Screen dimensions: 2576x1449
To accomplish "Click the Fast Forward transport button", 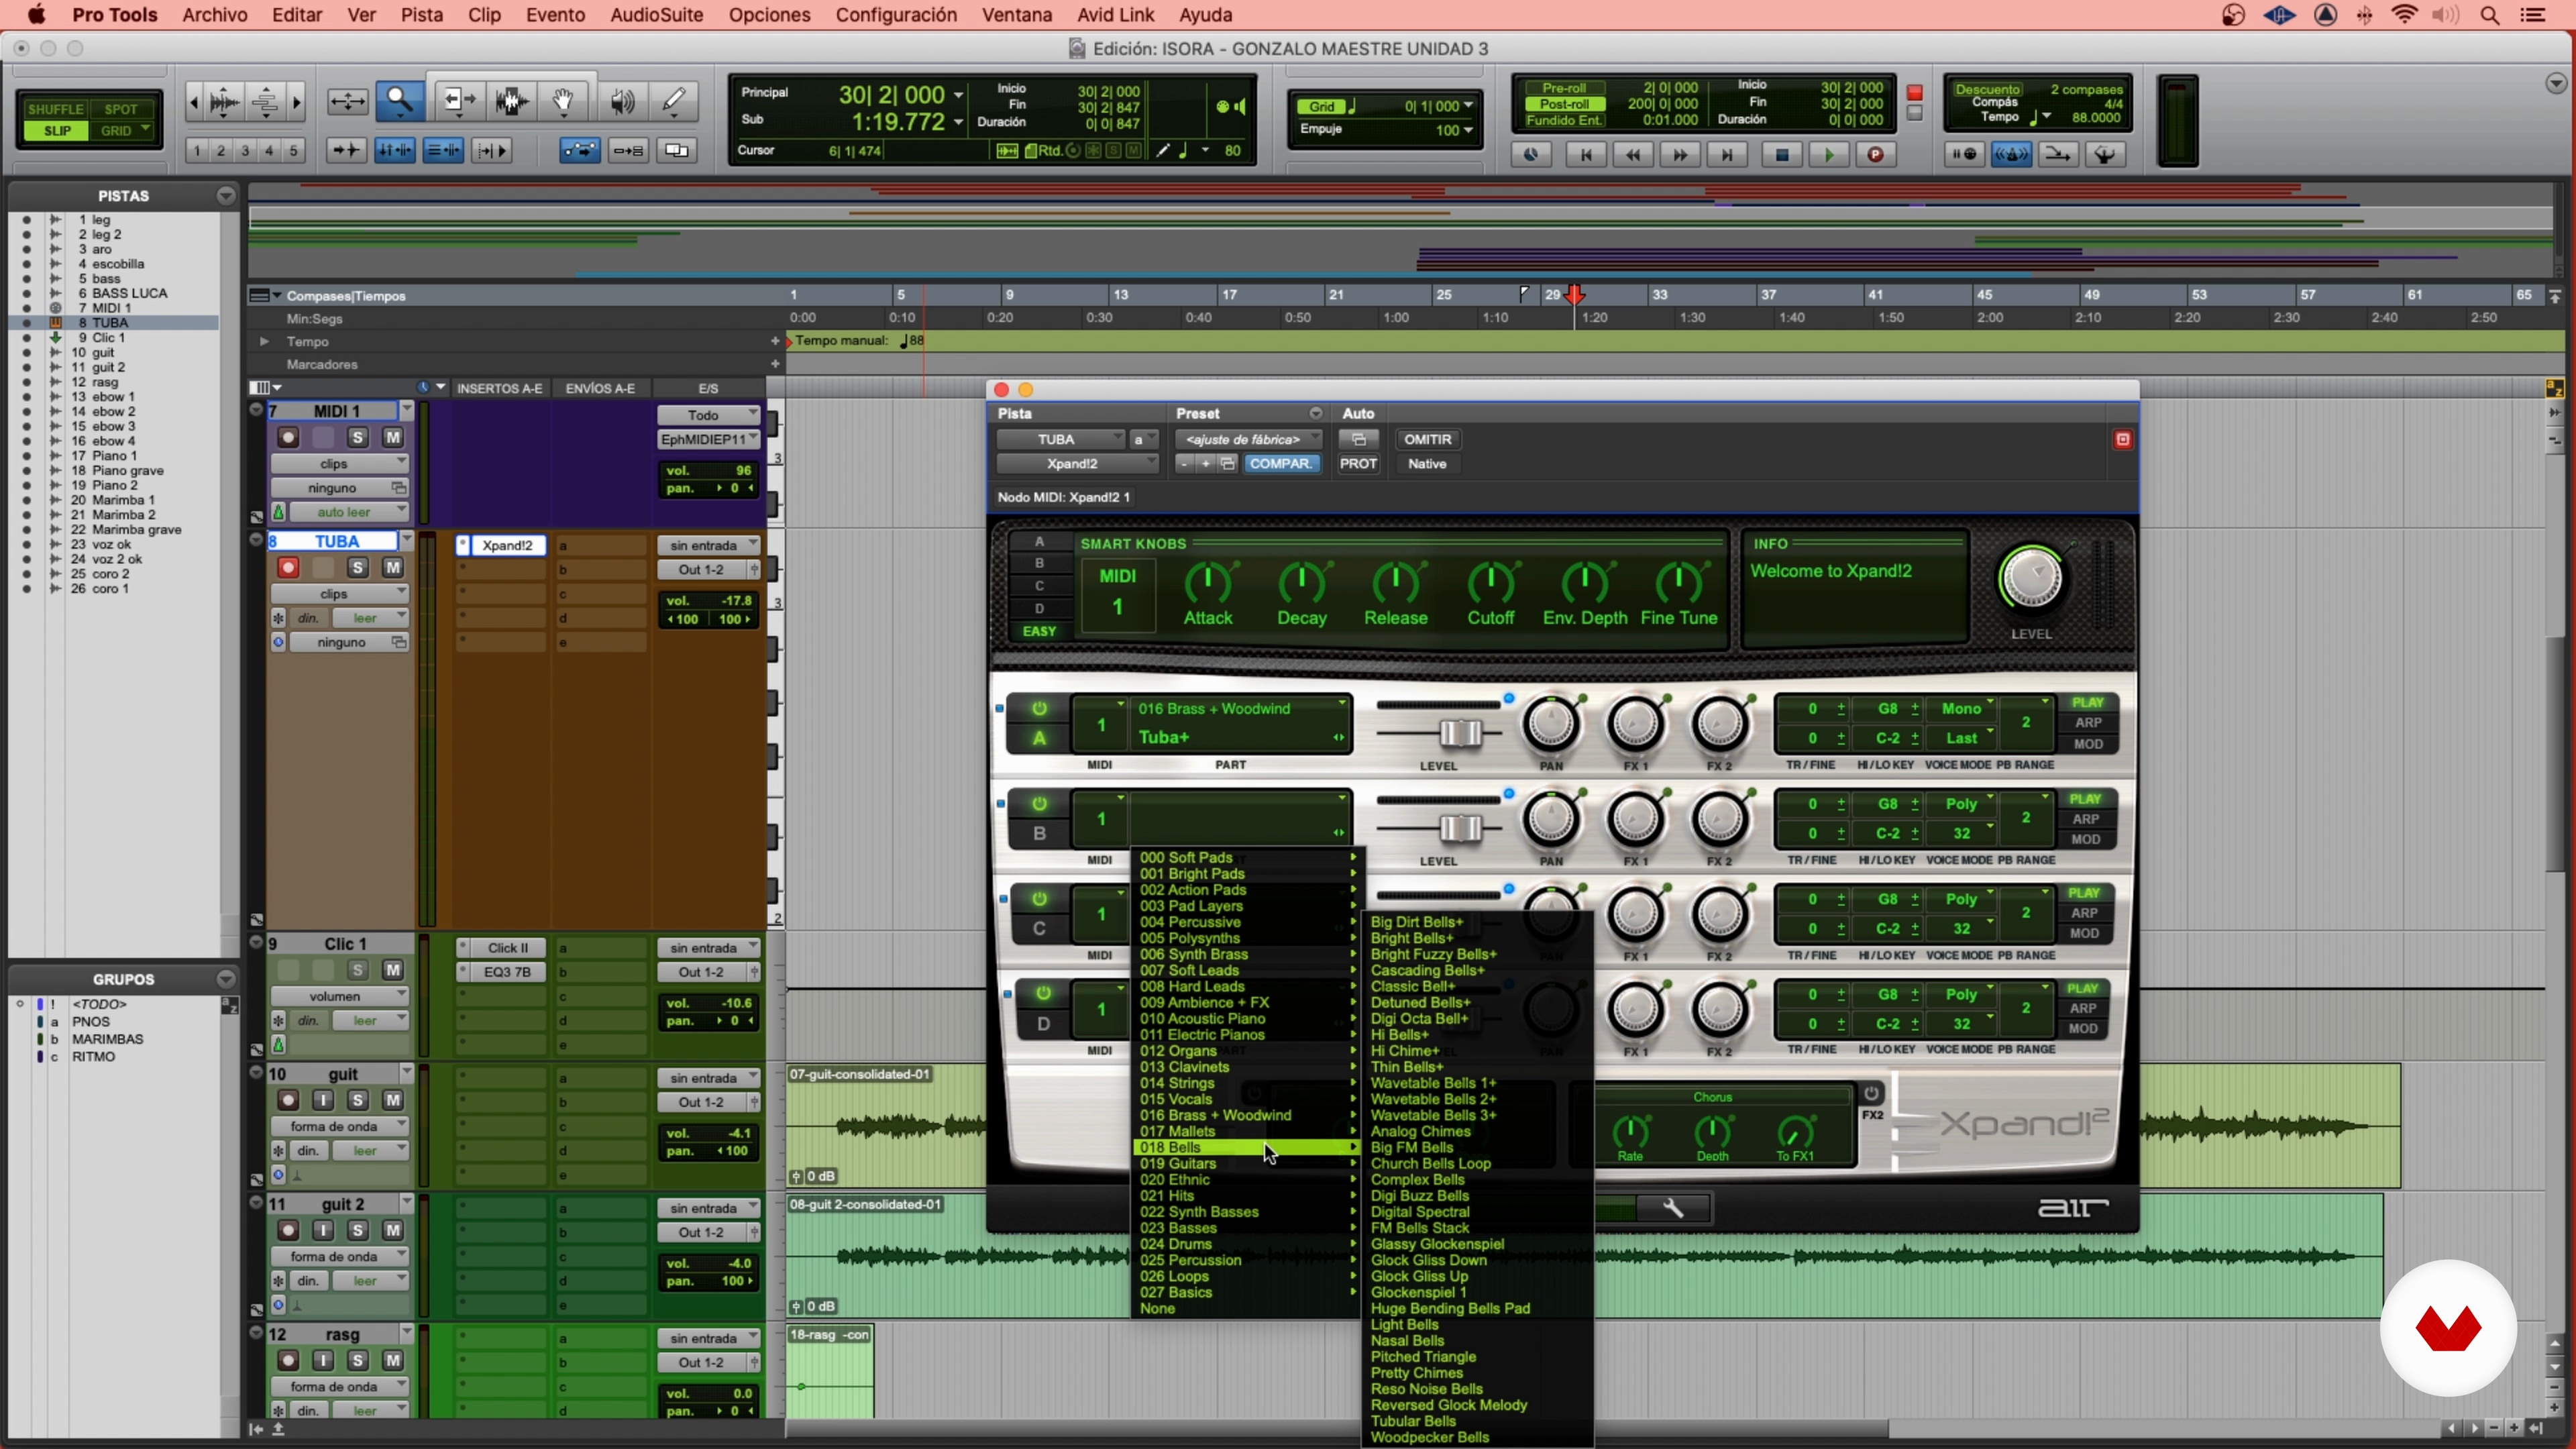I will tap(1680, 155).
